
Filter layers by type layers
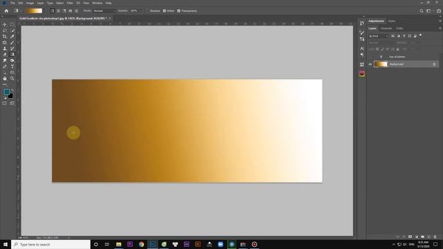[x=404, y=36]
